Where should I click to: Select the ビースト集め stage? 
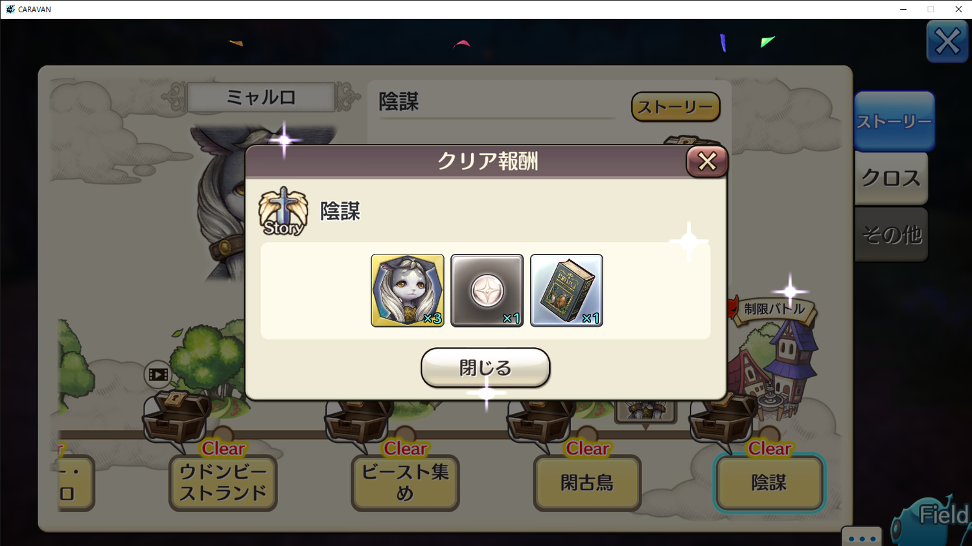click(405, 483)
